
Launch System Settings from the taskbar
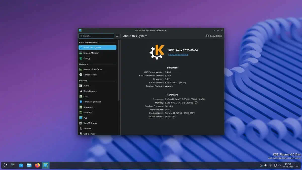13,165
